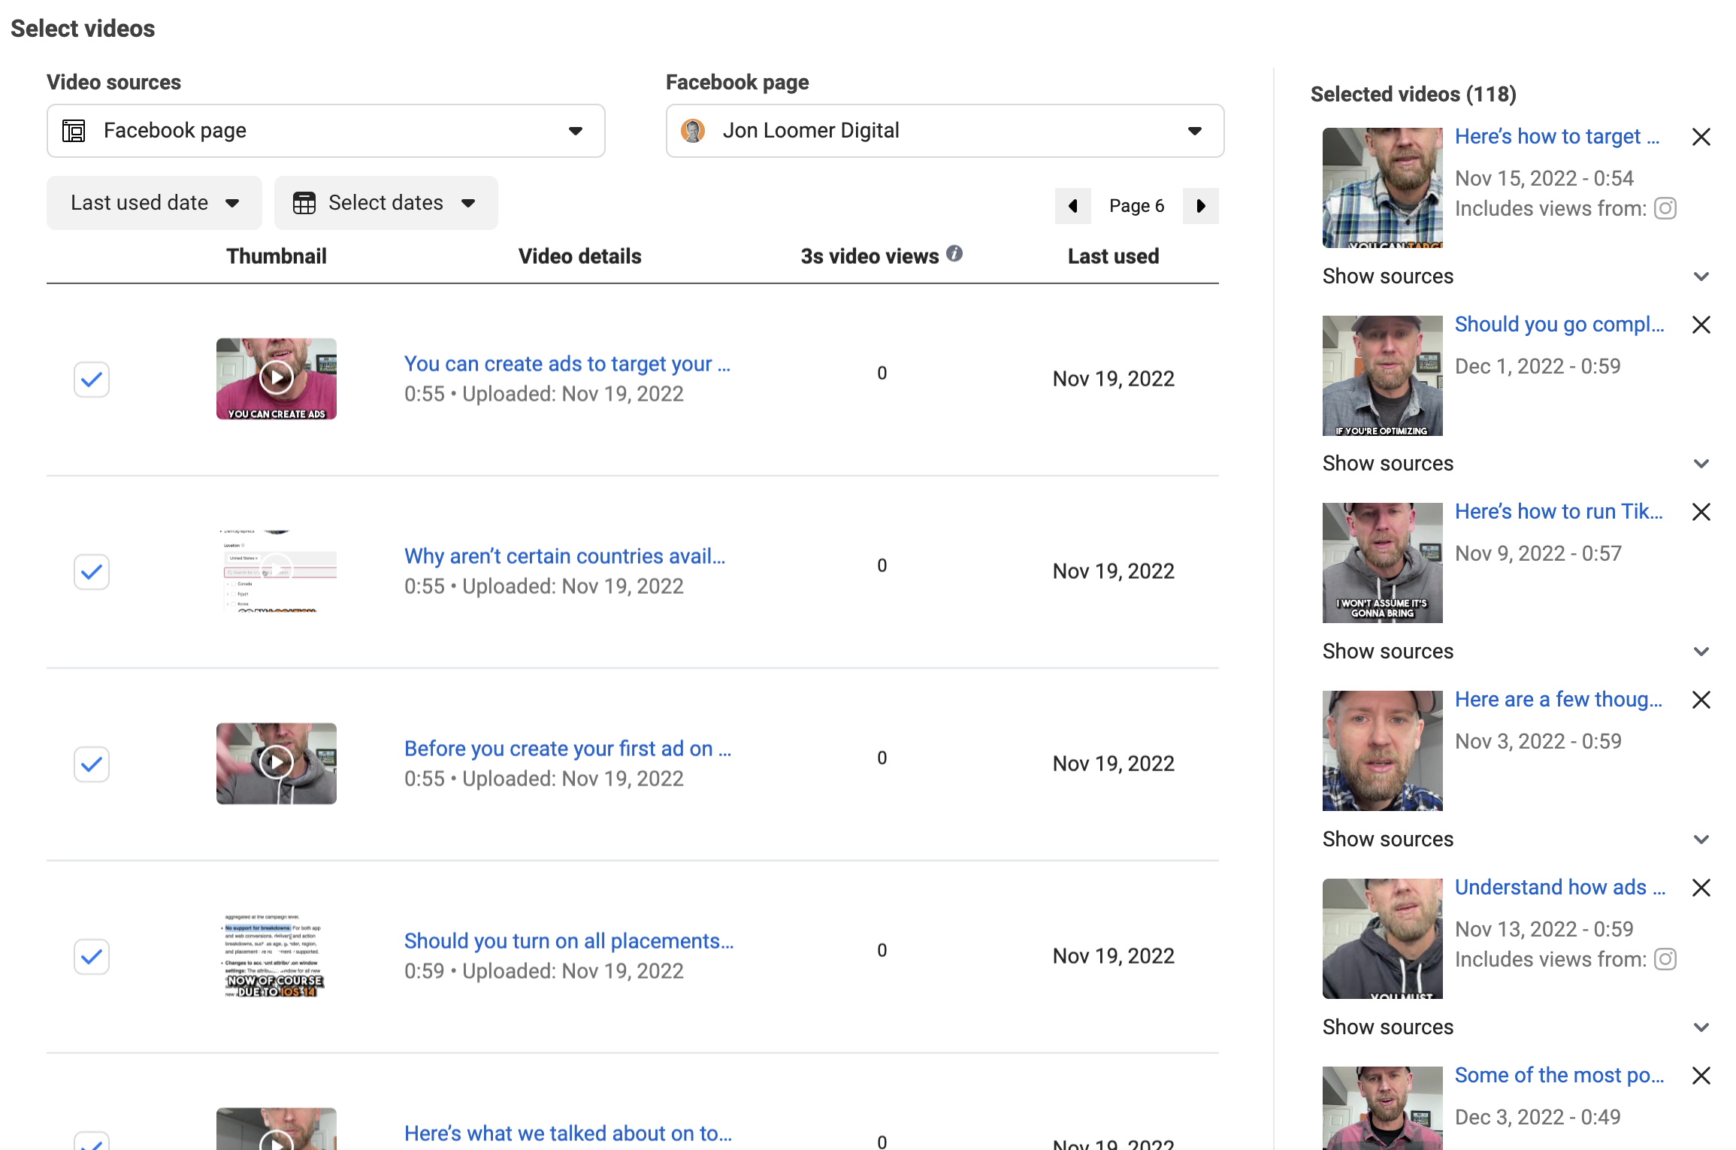
Task: Click the Facebook page source icon
Action: (74, 131)
